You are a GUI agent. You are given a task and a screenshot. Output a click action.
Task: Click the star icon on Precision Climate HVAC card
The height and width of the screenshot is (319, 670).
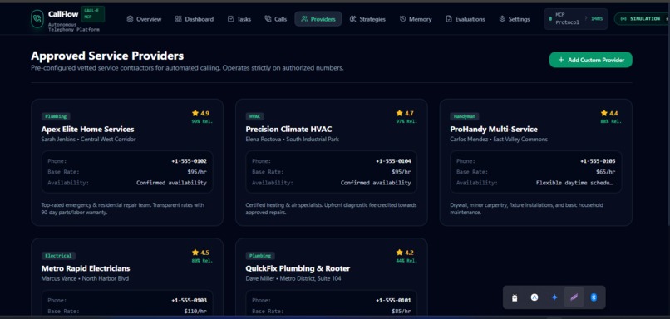pos(400,113)
